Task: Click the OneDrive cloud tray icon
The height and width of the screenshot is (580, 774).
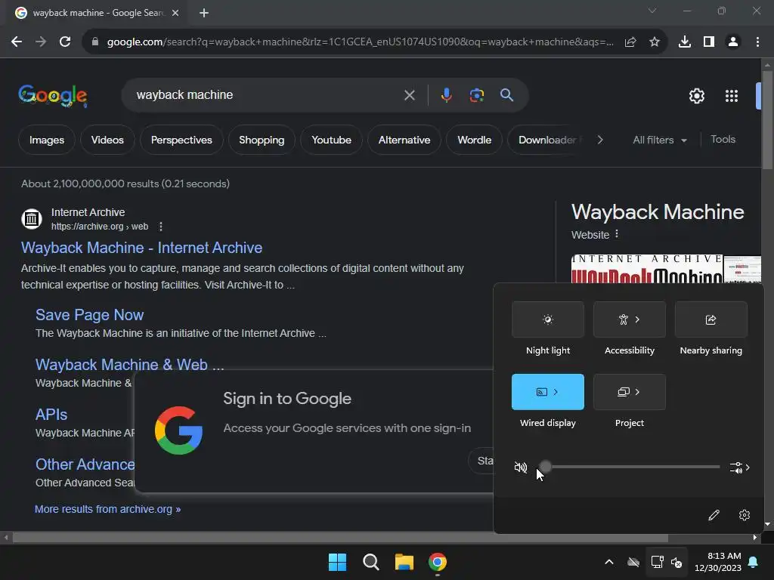Action: [633, 562]
